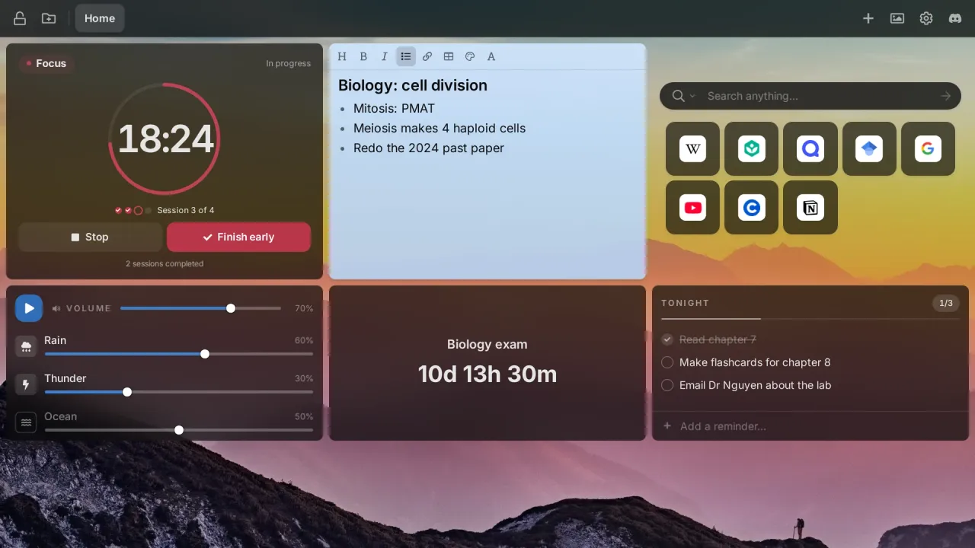Toggle the Rain sound icon
975x548 pixels.
[27, 346]
